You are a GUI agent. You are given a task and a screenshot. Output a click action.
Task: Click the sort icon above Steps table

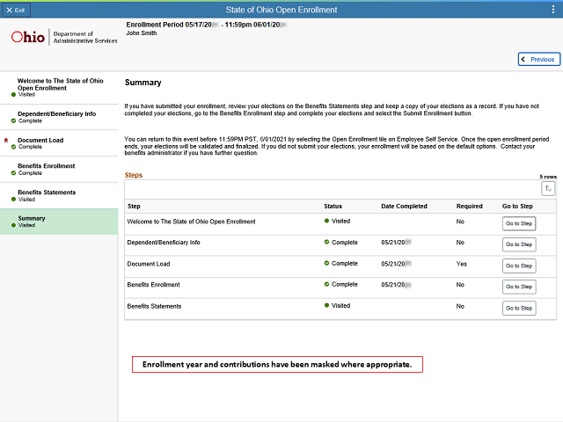point(548,188)
